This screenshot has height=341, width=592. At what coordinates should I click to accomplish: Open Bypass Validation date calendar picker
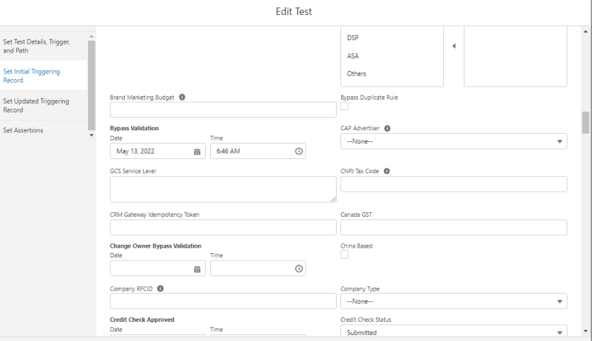(197, 151)
